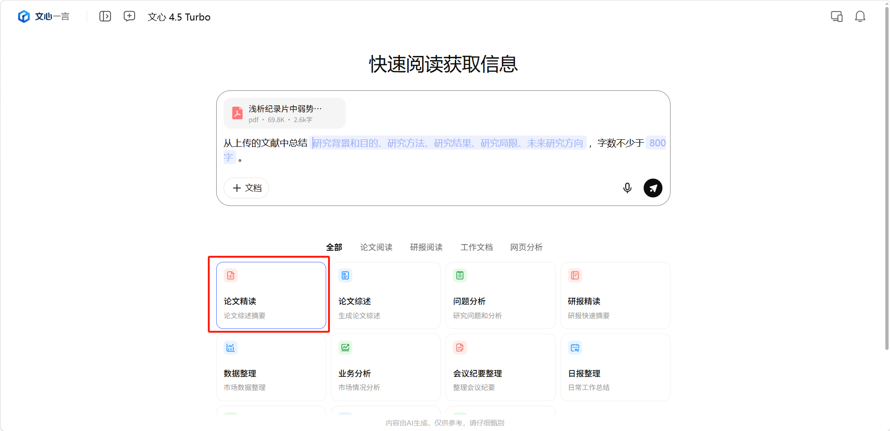Choose the 论文综述 card title
Viewport: 890px width, 431px height.
(355, 301)
